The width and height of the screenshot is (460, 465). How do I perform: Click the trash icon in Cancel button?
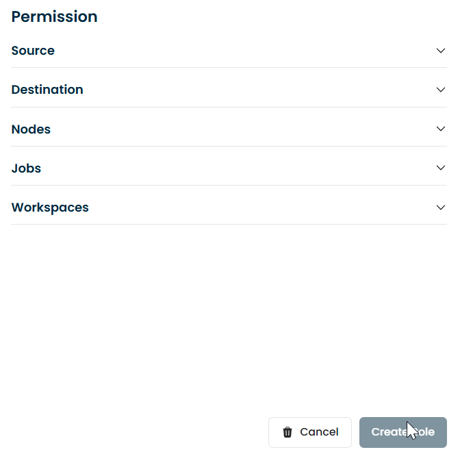[287, 432]
